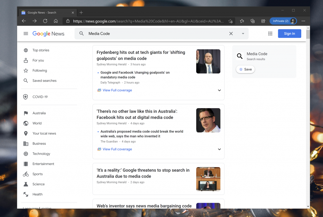The height and width of the screenshot is (217, 323).
Task: Open Your local news
Action: pyautogui.click(x=44, y=133)
